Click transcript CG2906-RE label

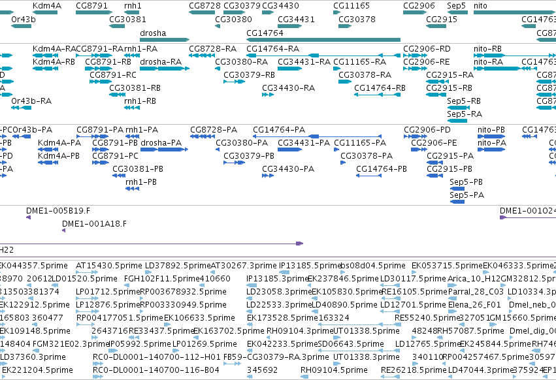pos(426,61)
